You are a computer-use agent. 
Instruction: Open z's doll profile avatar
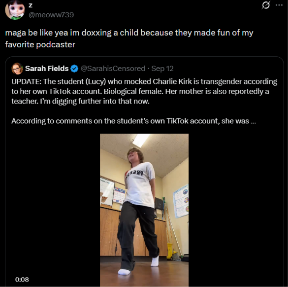coord(15,10)
